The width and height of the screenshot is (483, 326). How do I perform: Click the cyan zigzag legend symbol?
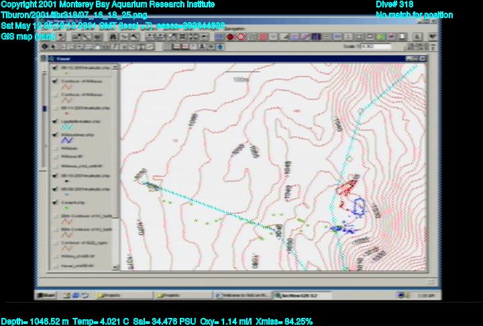[x=67, y=128]
